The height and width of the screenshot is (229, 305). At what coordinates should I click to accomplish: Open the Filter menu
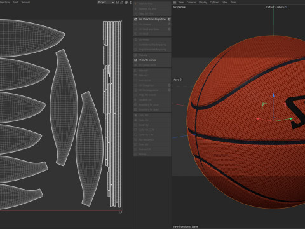point(224,3)
